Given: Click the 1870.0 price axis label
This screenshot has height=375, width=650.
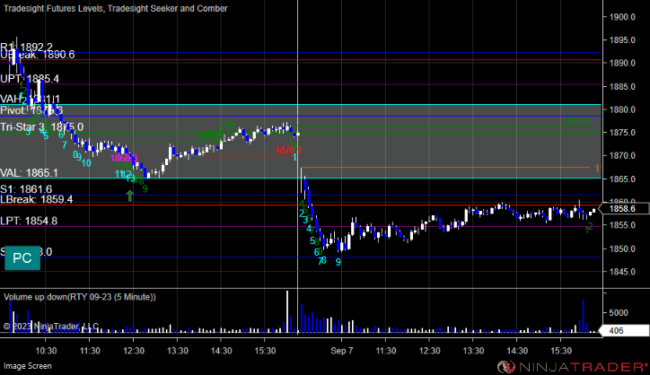Looking at the screenshot, I should click(x=622, y=156).
